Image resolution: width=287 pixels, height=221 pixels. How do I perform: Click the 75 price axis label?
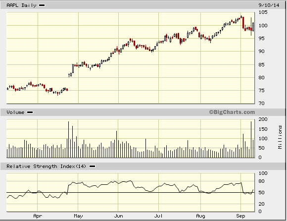pos(262,91)
